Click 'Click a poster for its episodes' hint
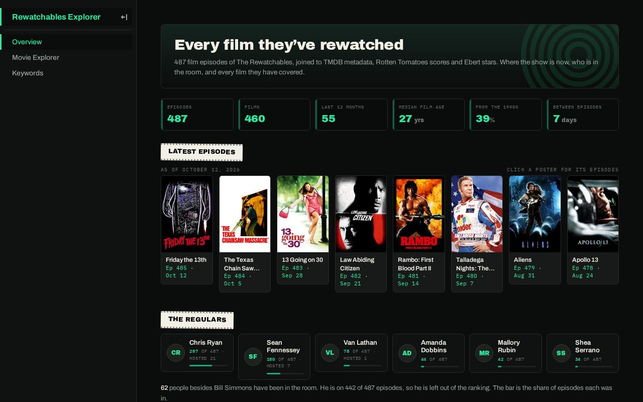 pos(563,170)
